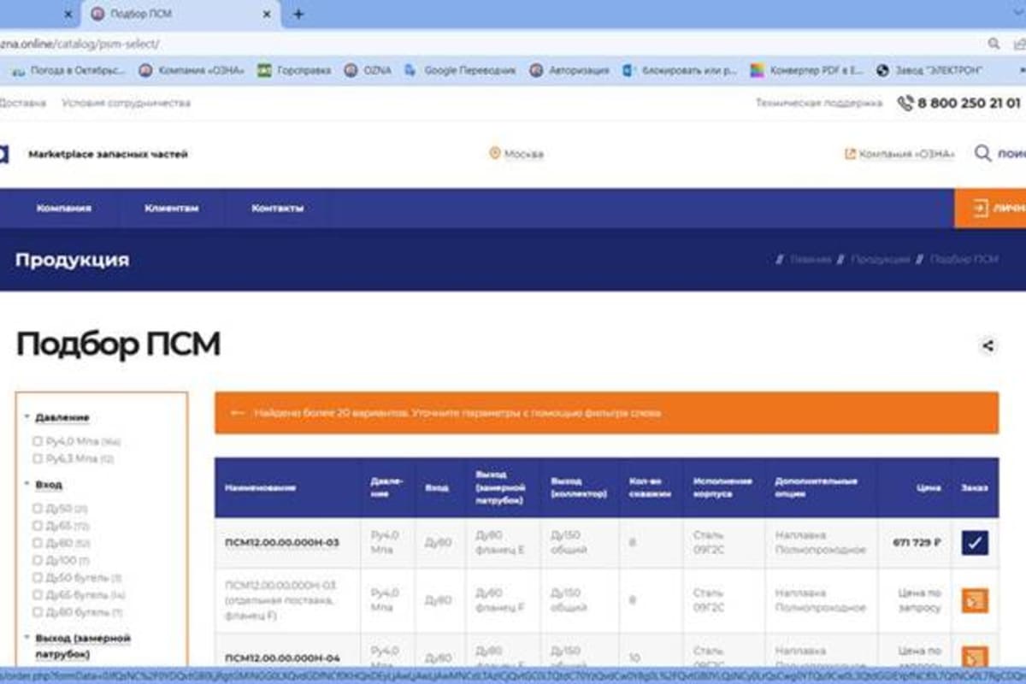1026x684 pixels.
Task: Select the Москва city location
Action: 523,155
